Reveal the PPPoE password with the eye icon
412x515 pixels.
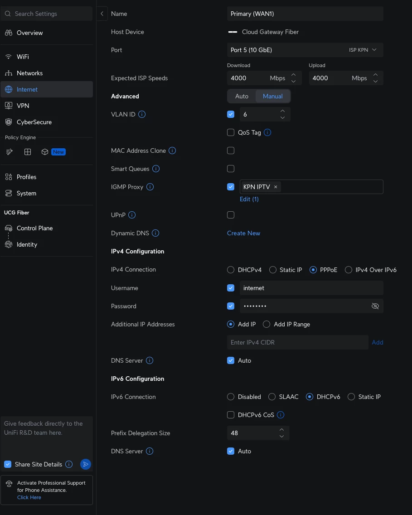[x=375, y=306]
